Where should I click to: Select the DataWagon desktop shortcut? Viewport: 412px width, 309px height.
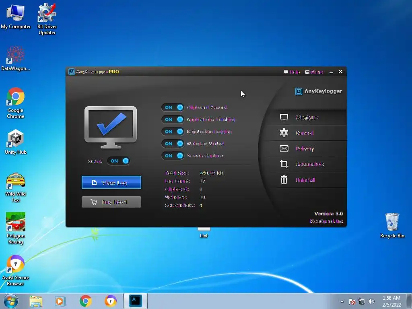[x=16, y=58]
